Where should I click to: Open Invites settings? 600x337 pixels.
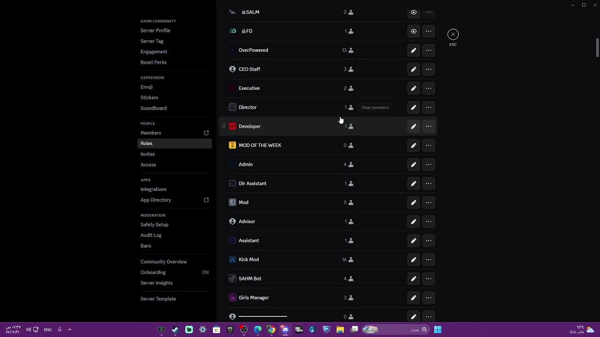point(147,154)
